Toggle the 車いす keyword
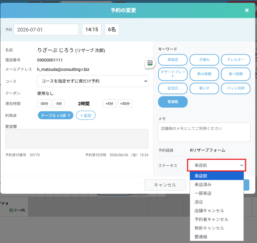Viewport: 257px width, 243px height. (x=204, y=88)
